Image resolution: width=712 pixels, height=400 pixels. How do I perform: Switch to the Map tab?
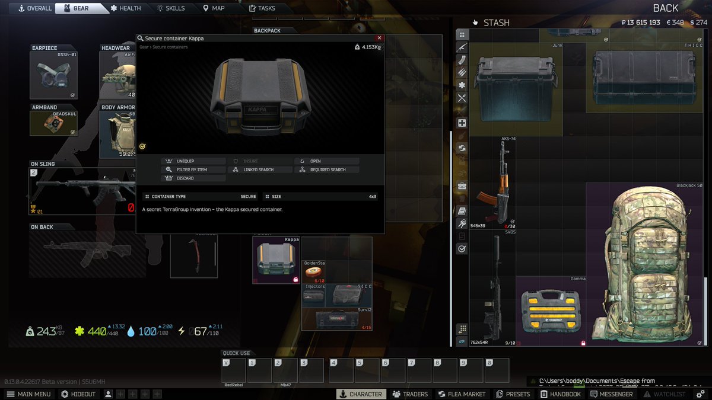click(x=214, y=8)
